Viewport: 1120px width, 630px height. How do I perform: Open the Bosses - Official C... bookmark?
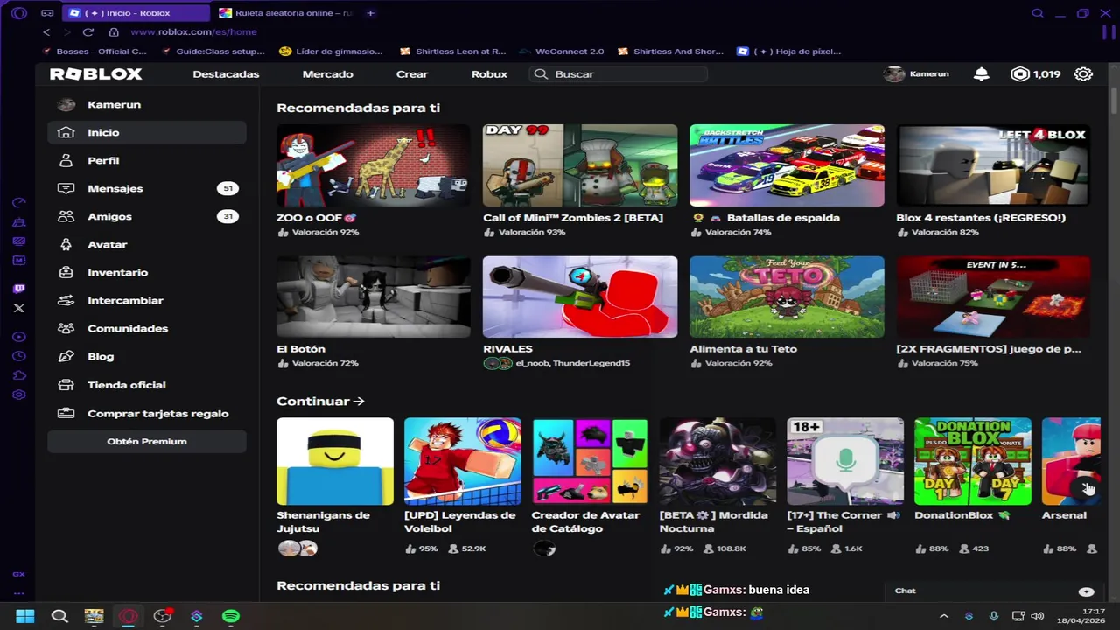(x=95, y=52)
